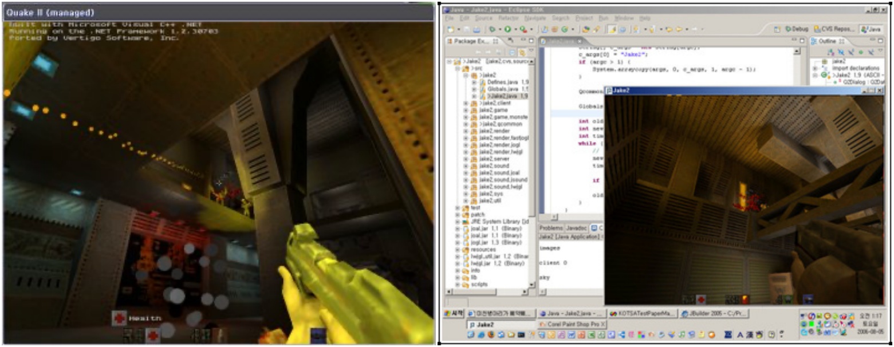The image size is (894, 347).
Task: Select the Outline view tab
Action: (x=828, y=41)
